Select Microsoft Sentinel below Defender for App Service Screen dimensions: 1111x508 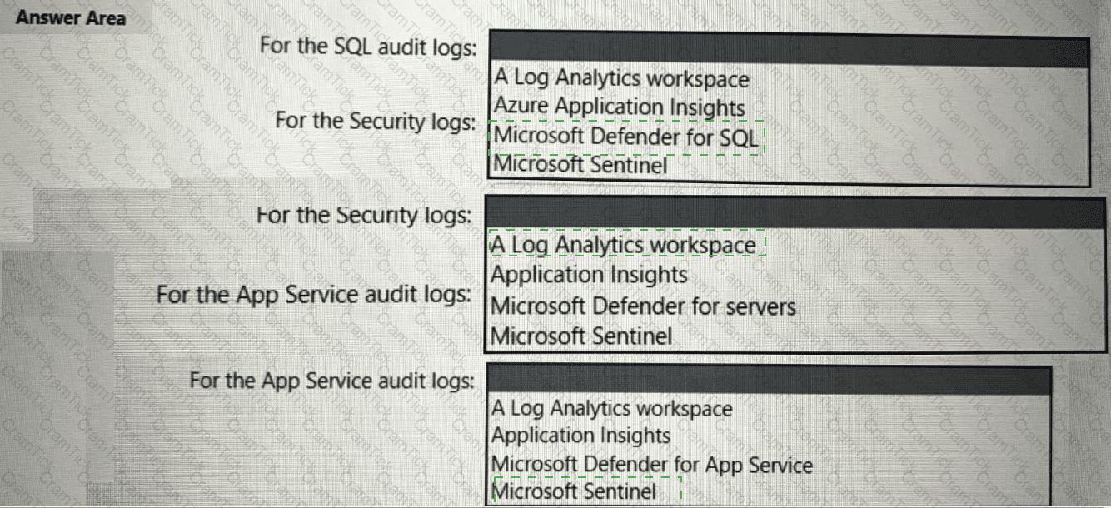pos(575,491)
